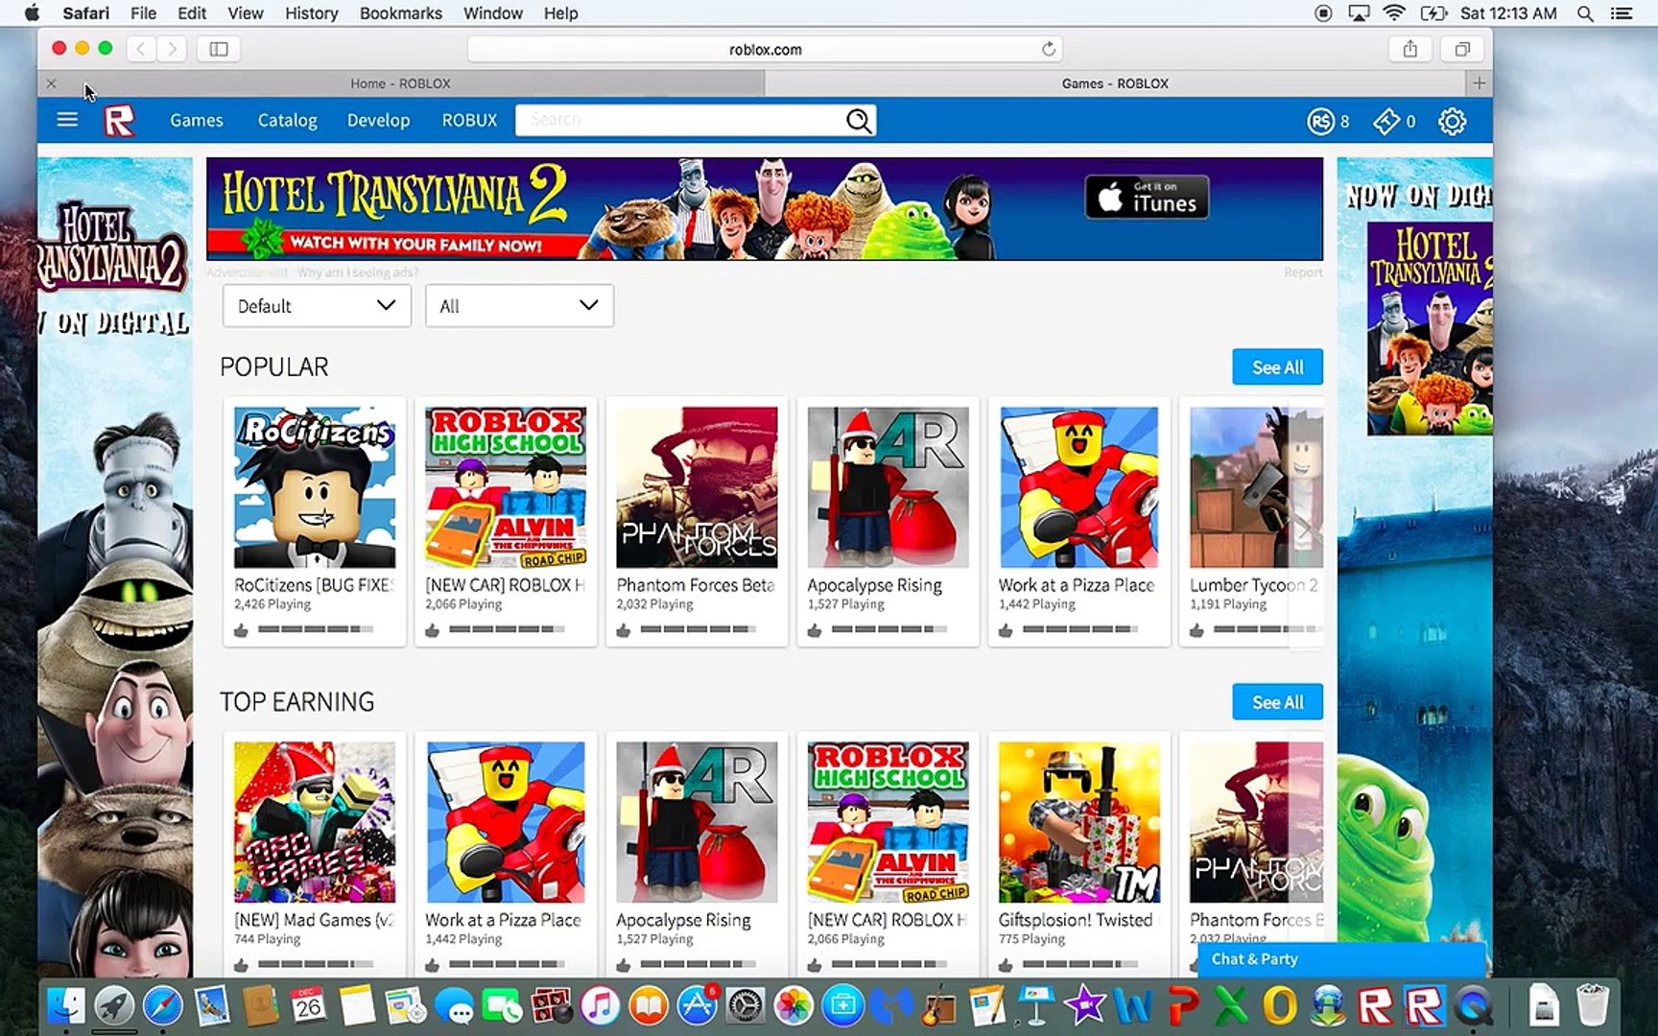Open Launchpad from the Dock
Image resolution: width=1658 pixels, height=1036 pixels.
114,1006
